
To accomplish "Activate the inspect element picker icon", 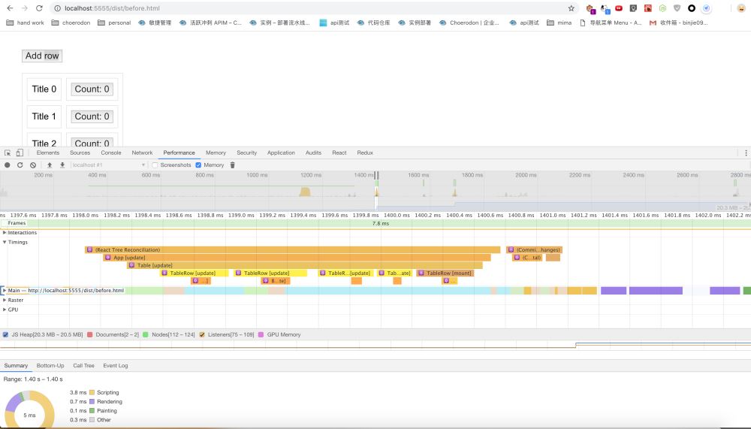I will pyautogui.click(x=8, y=153).
